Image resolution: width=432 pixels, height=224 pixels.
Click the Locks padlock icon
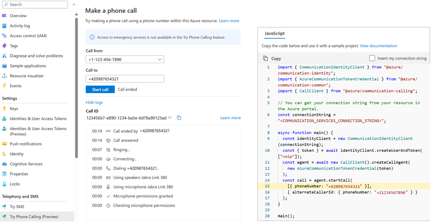click(4, 184)
